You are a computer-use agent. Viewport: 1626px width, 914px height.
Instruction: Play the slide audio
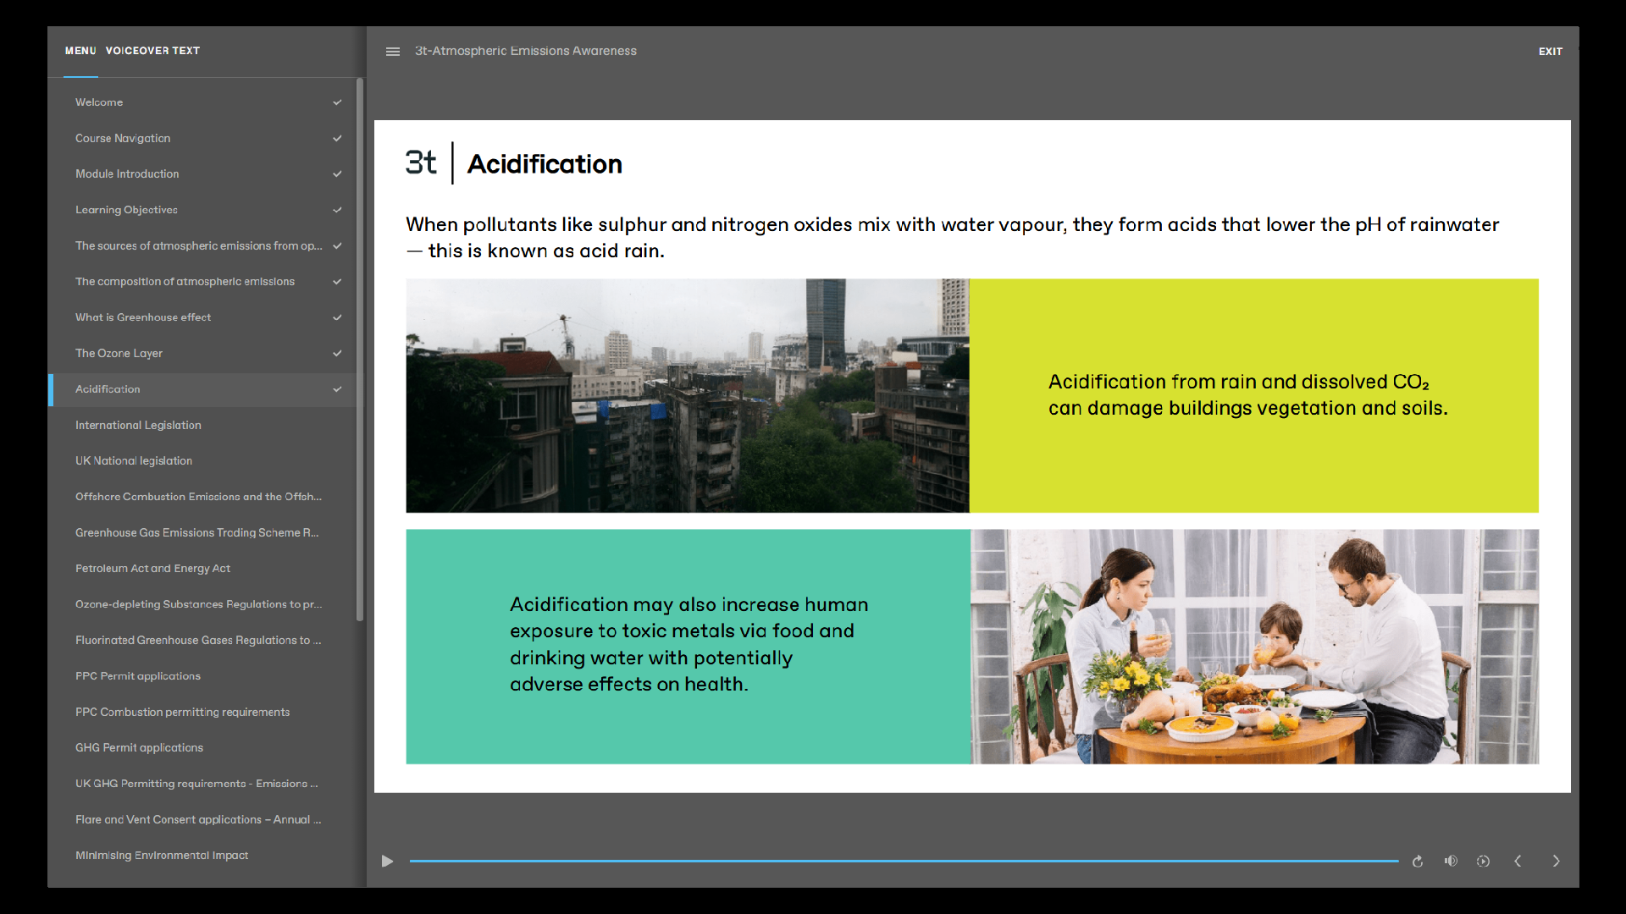[387, 862]
